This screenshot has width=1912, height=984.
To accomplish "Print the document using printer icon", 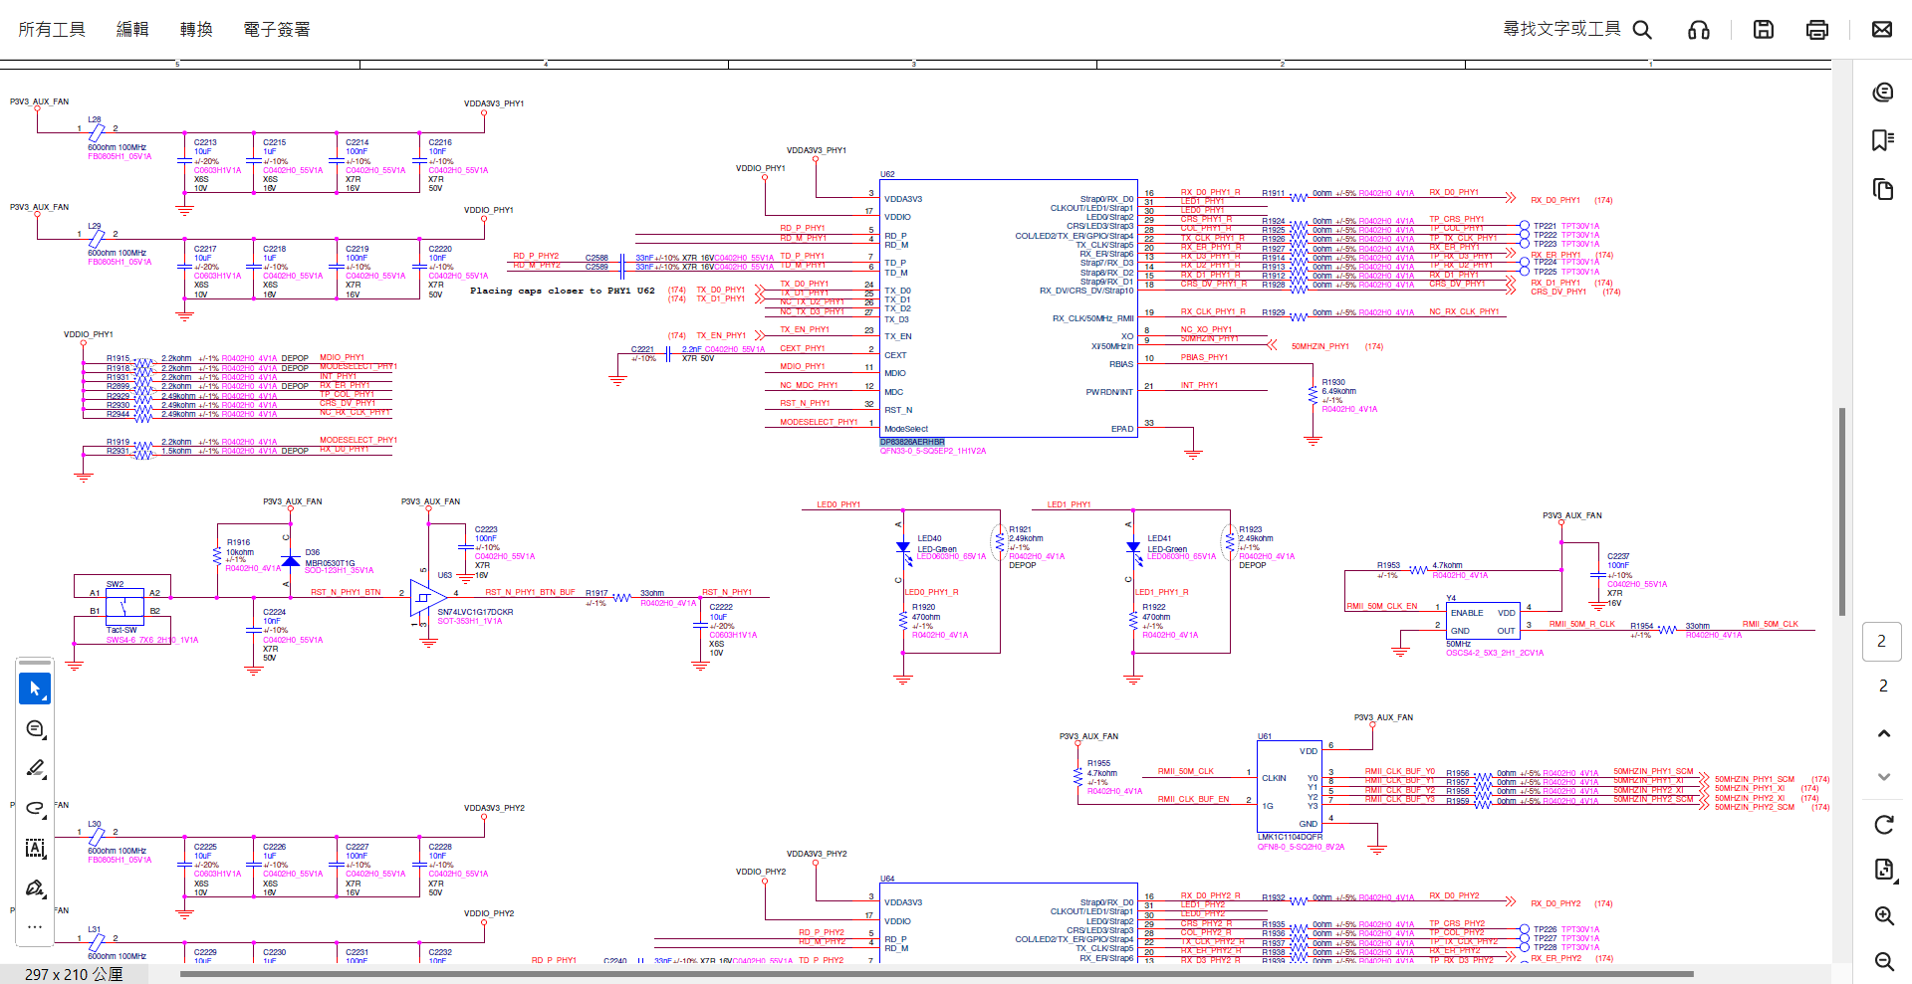I will [x=1817, y=30].
